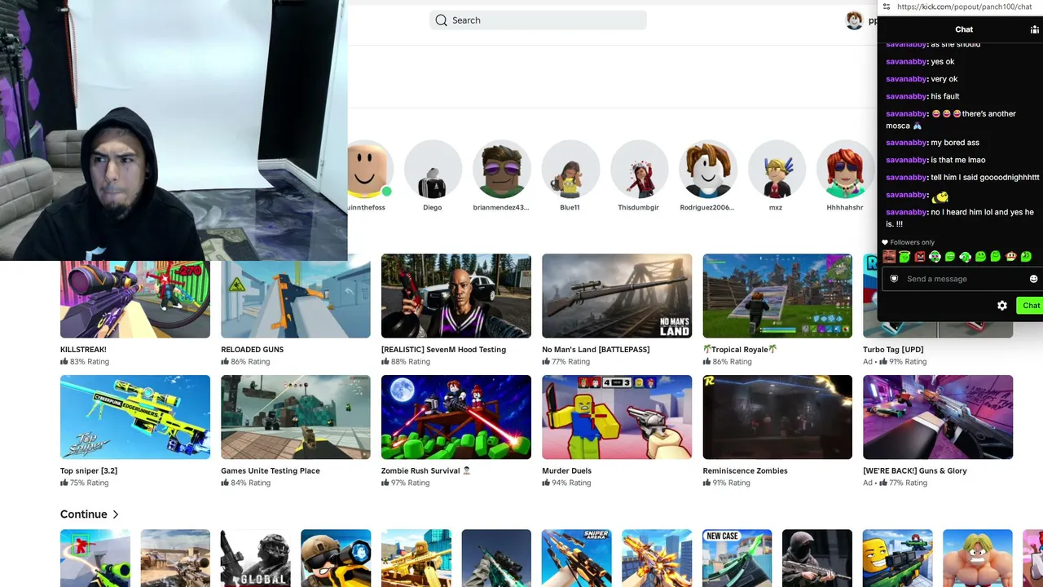This screenshot has height=587, width=1043.
Task: Open the Tropical Royale game title
Action: 740,350
